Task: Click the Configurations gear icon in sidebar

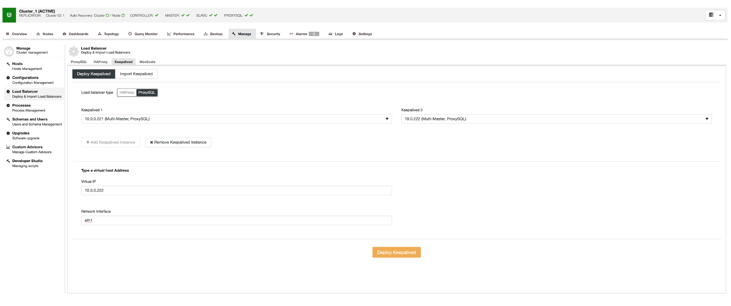Action: coord(8,78)
